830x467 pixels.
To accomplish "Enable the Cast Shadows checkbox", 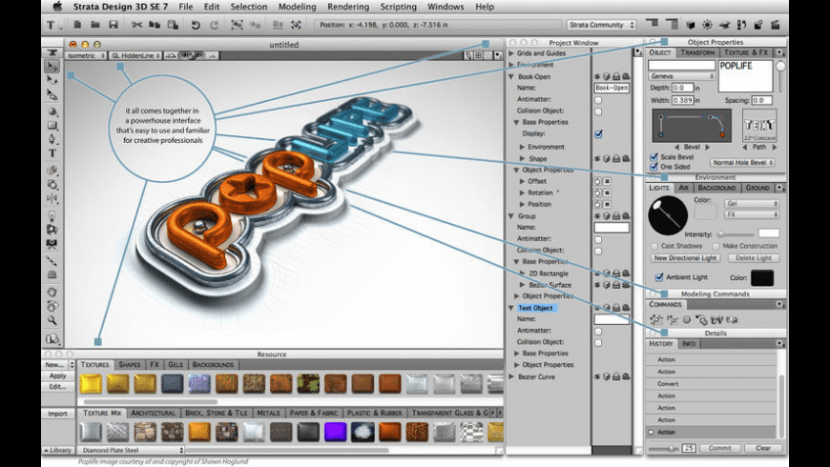I will [x=654, y=246].
